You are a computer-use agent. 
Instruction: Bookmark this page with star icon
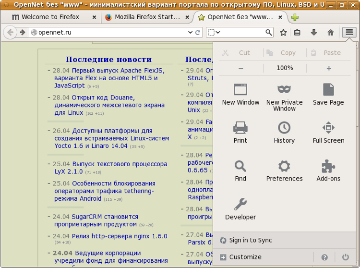click(283, 33)
